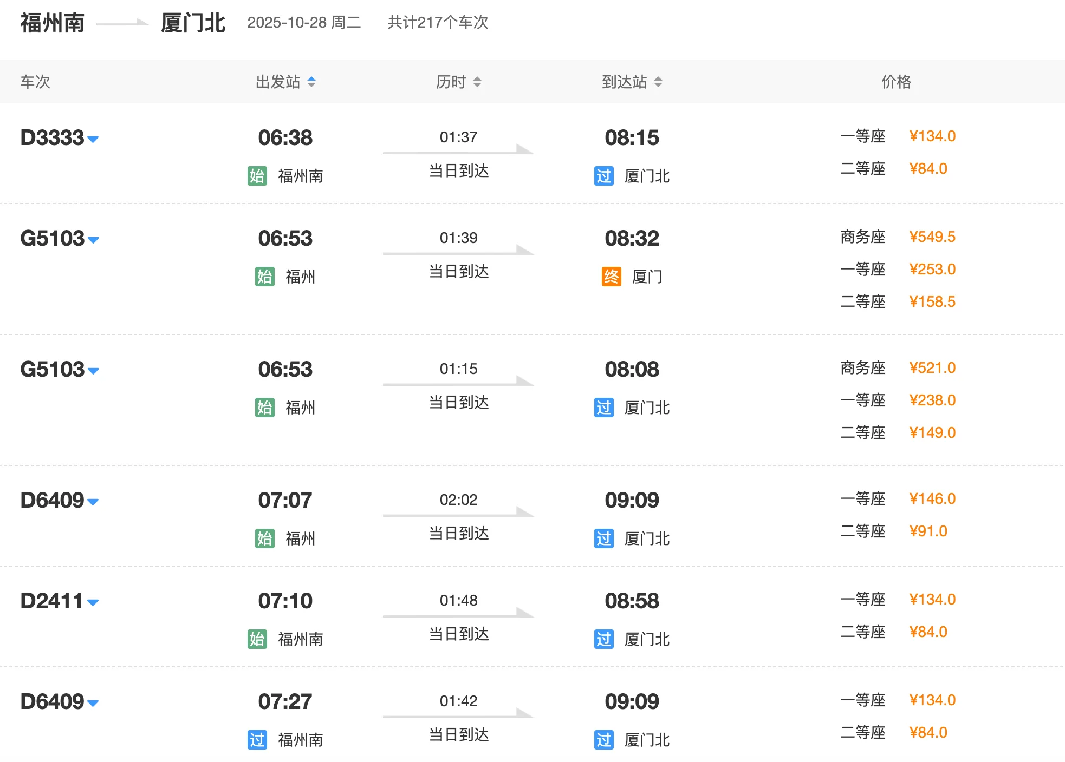Toggle sorting on the 到达站 column
The image size is (1065, 762).
click(x=659, y=82)
